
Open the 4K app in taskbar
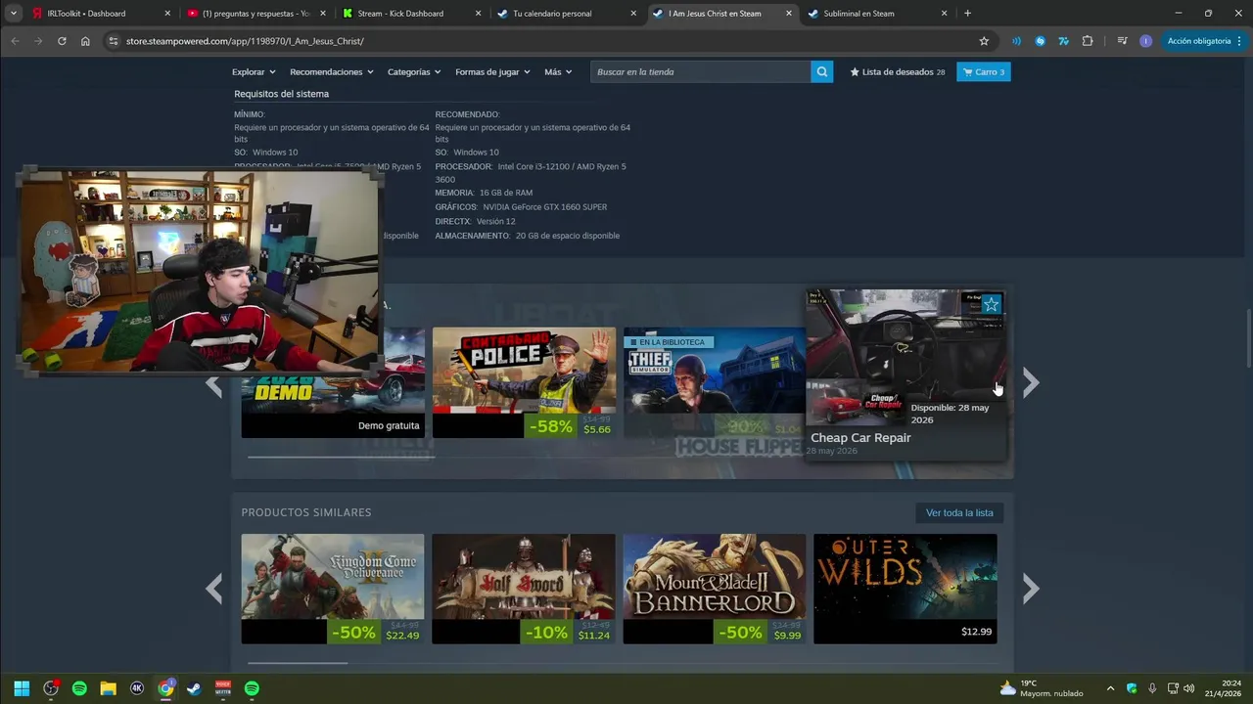pos(136,688)
